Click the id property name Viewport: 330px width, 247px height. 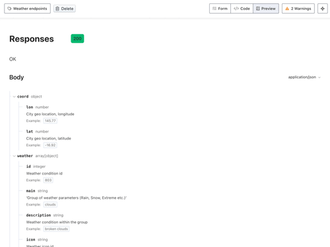tap(28, 167)
